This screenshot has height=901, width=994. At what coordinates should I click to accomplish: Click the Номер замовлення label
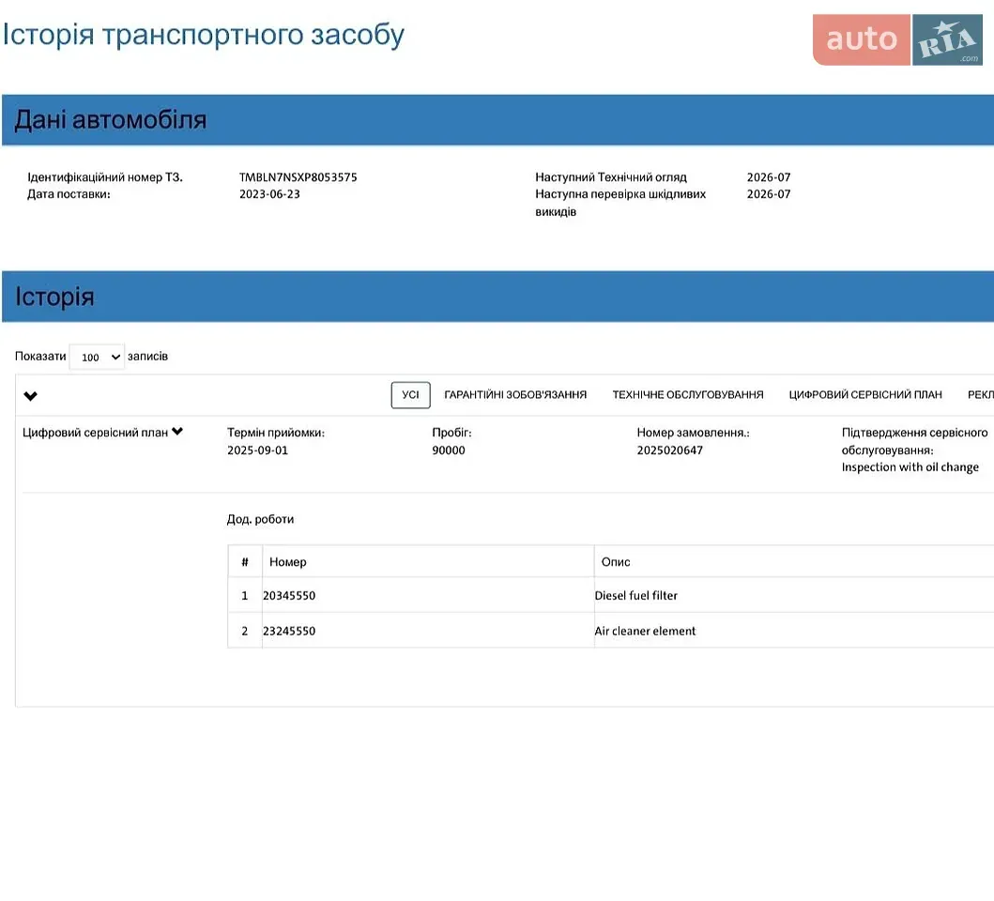pyautogui.click(x=693, y=433)
